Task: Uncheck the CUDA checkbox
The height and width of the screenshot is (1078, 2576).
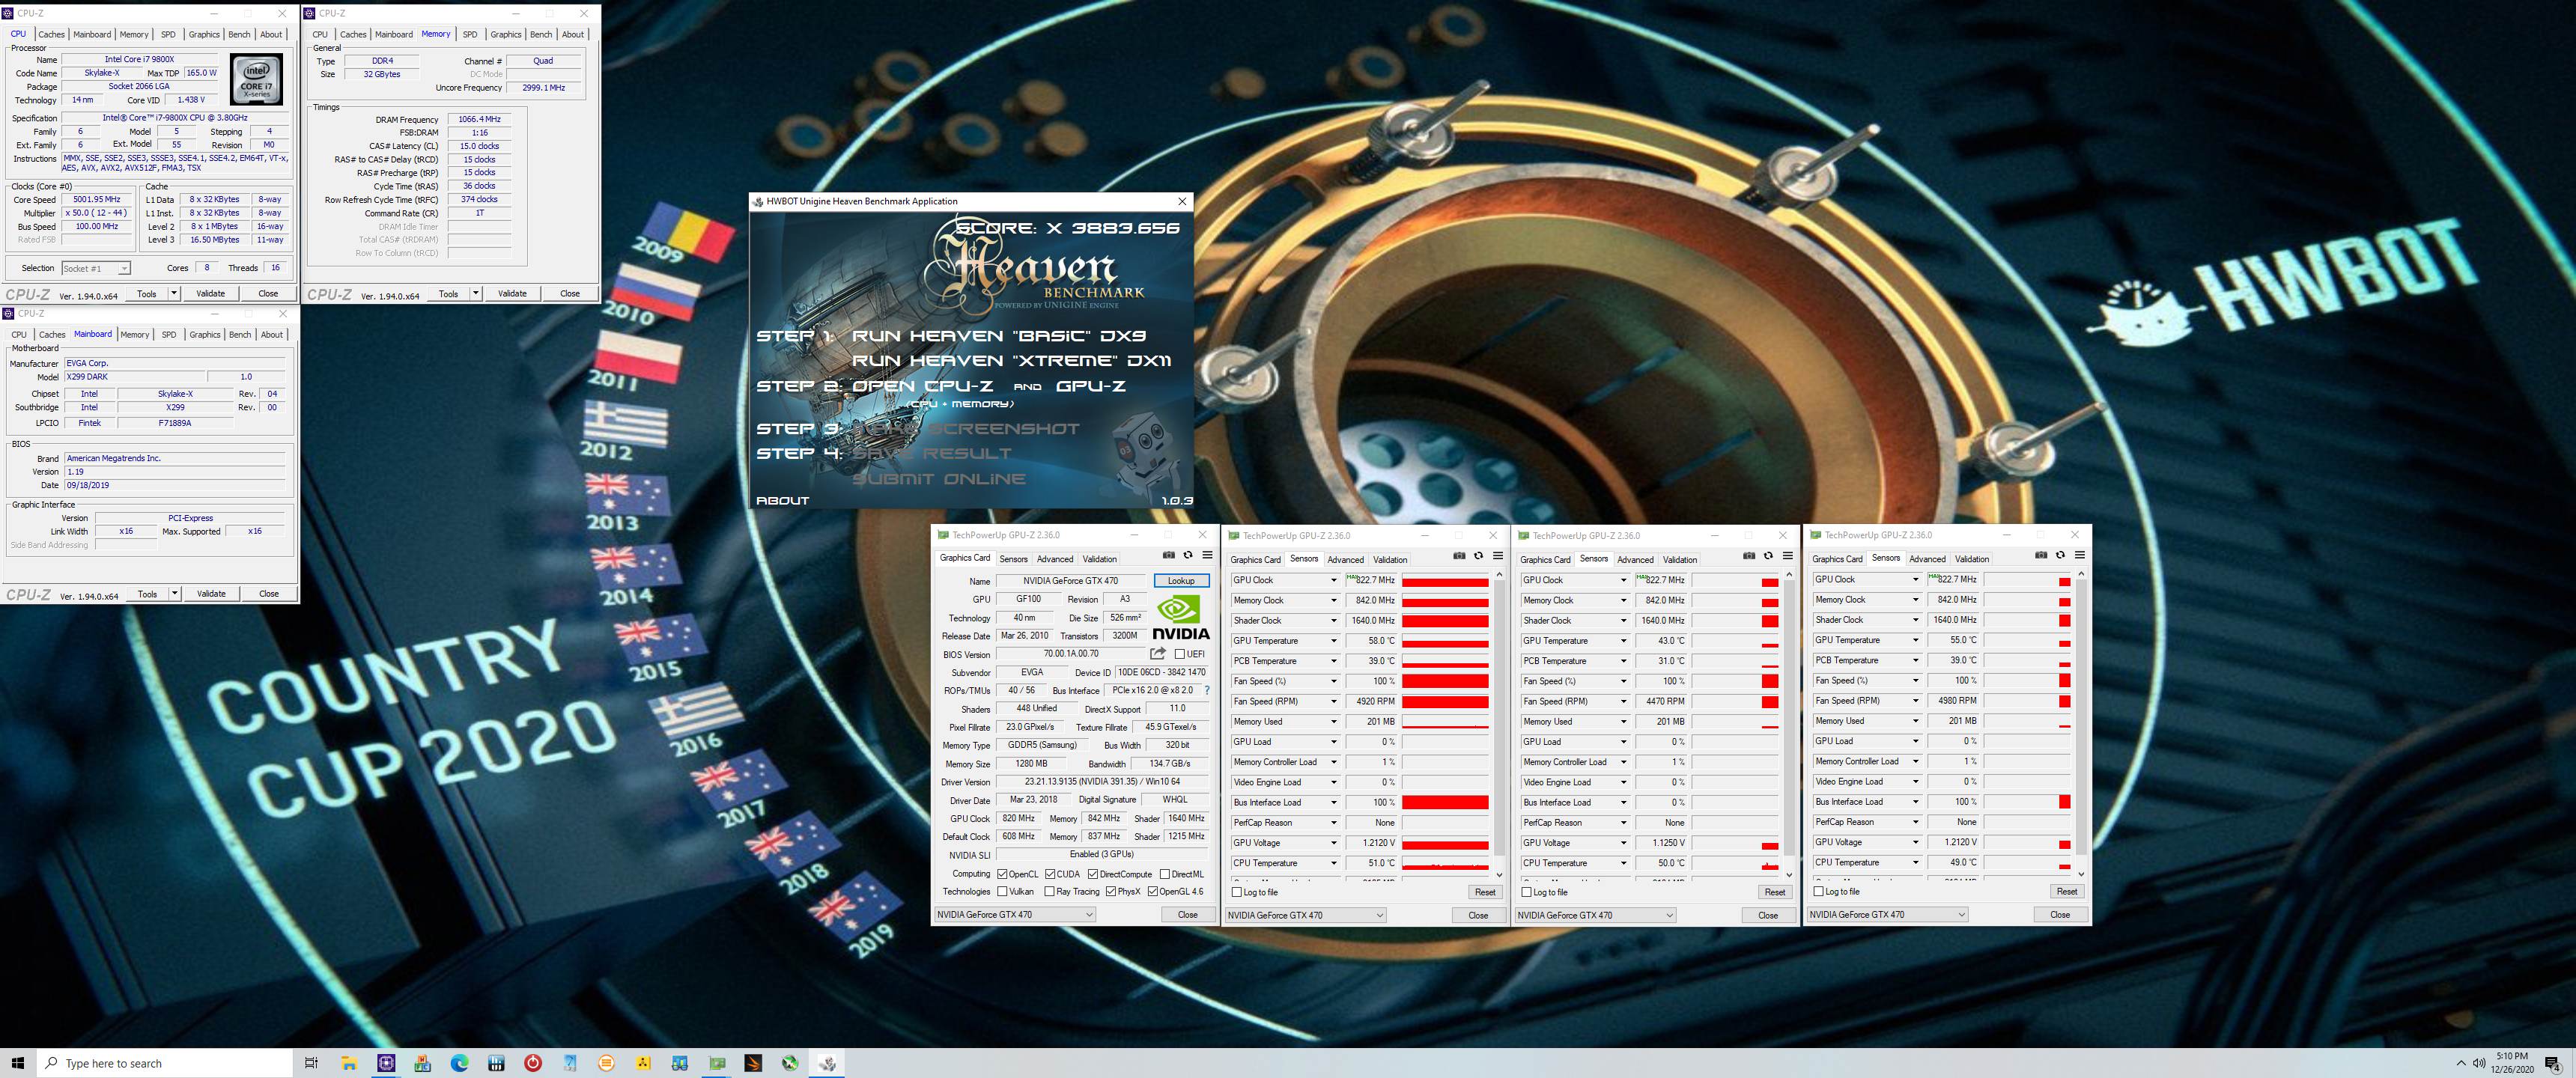Action: (1050, 874)
